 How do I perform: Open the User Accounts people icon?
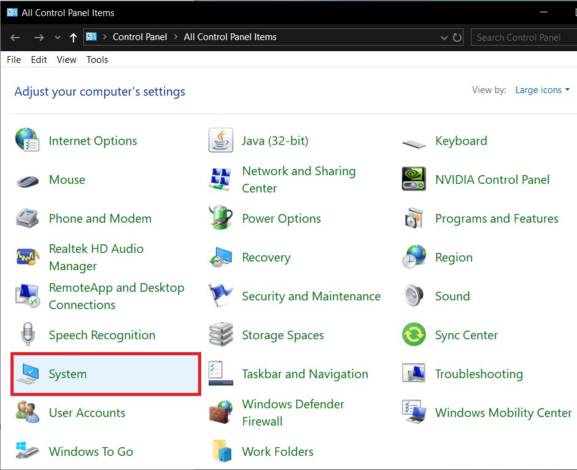[28, 412]
